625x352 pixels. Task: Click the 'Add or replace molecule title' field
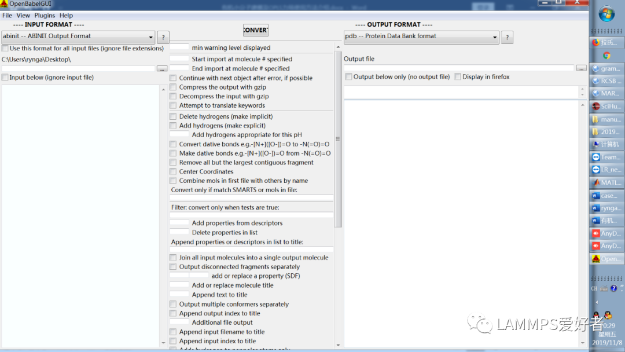(179, 285)
